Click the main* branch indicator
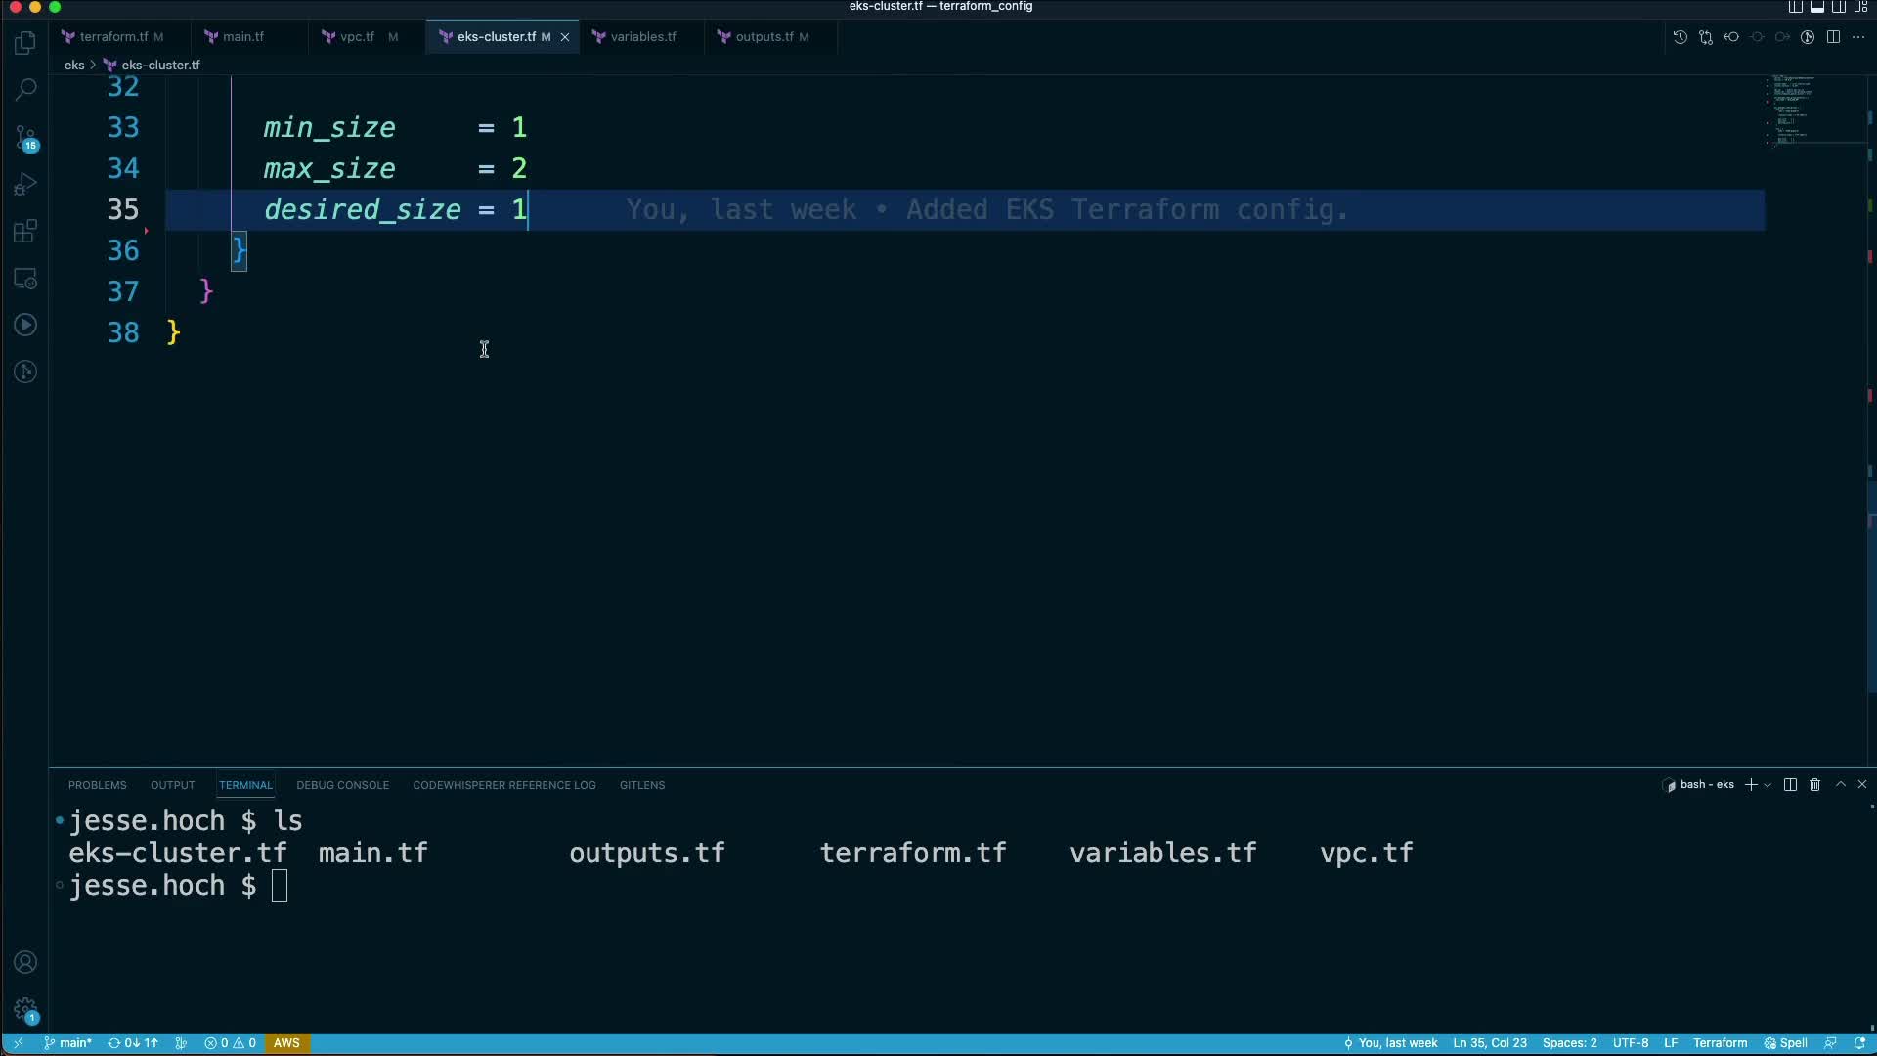Image resolution: width=1877 pixels, height=1056 pixels. (68, 1043)
